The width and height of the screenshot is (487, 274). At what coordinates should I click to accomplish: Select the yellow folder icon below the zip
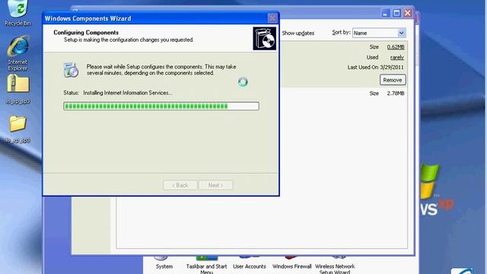coord(18,123)
